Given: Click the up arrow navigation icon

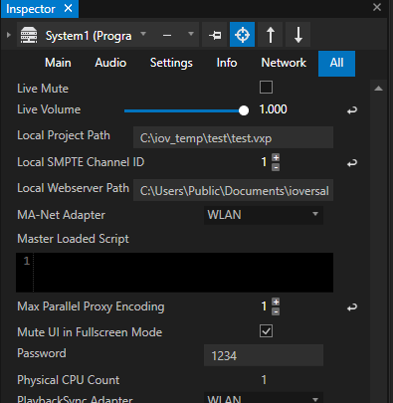Looking at the screenshot, I should click(271, 35).
